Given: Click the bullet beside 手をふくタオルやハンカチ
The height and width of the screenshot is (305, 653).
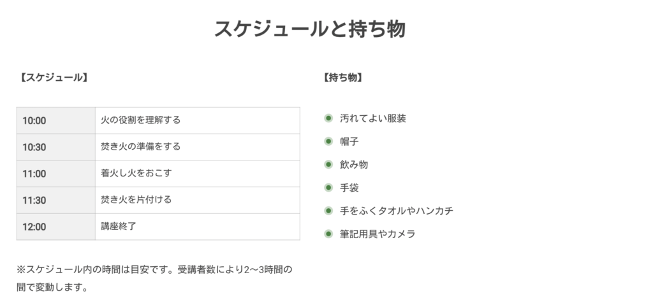Looking at the screenshot, I should click(328, 211).
